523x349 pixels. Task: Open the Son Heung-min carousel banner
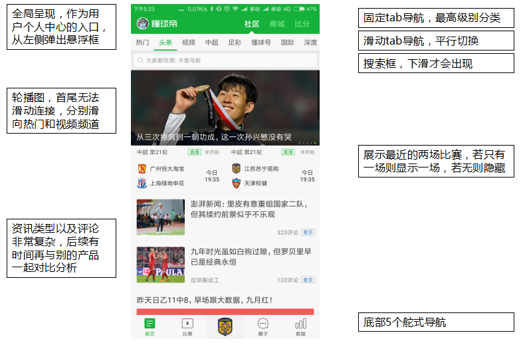point(225,108)
